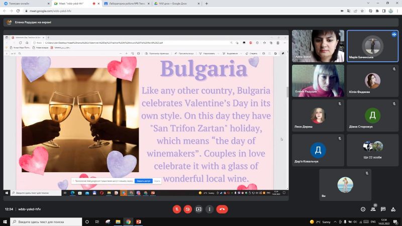This screenshot has height=226, width=402.
Task: Open the Chrome profile avatar
Action: pos(390,11)
